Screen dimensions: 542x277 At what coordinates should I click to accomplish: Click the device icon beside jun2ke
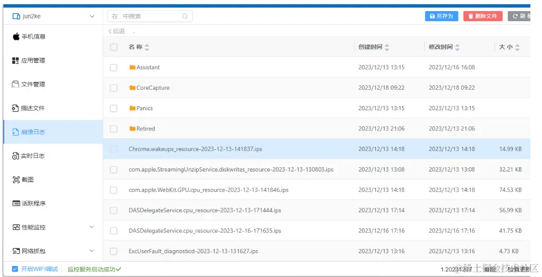[16, 16]
